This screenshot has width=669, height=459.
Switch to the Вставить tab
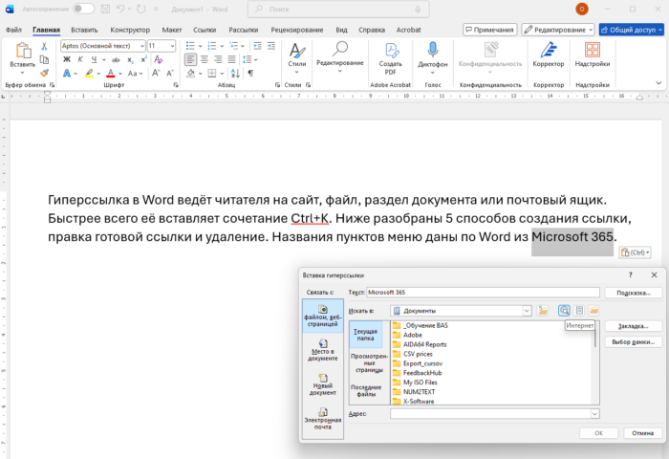pos(84,30)
